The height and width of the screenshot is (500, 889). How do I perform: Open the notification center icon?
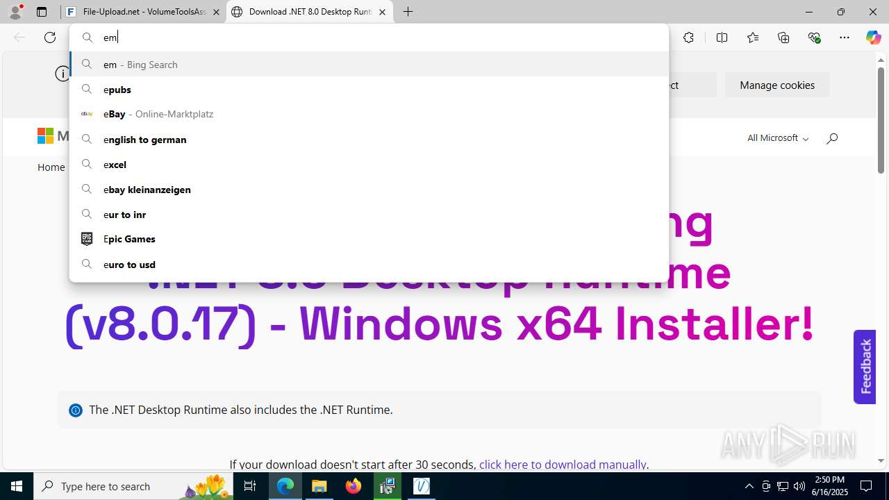866,486
